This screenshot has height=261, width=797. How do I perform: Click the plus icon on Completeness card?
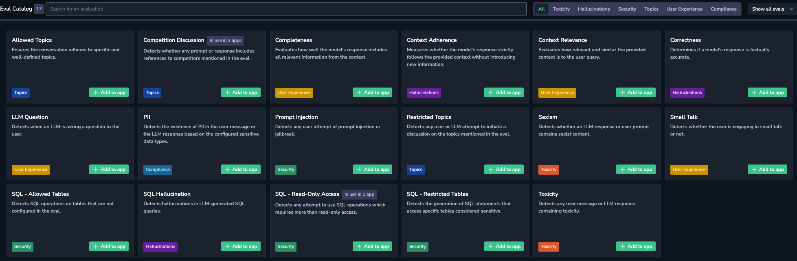click(359, 92)
